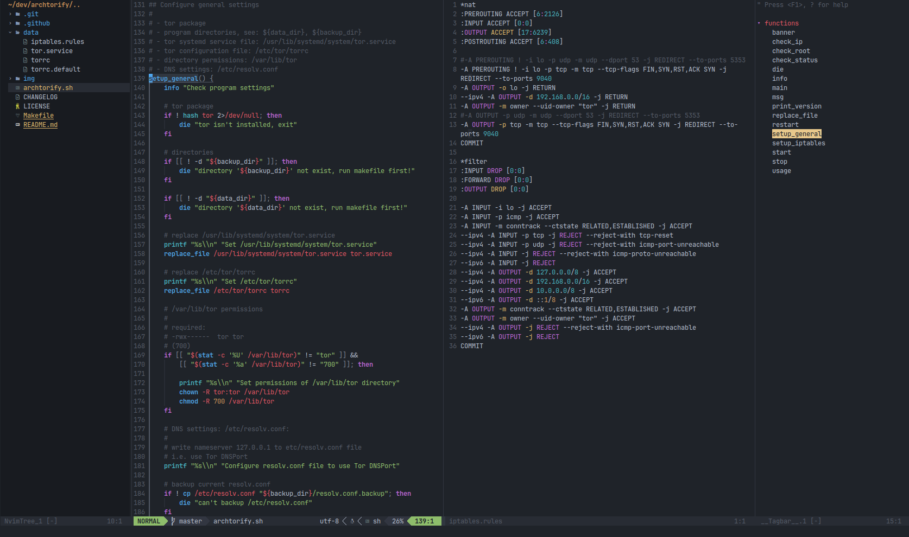Image resolution: width=909 pixels, height=537 pixels.
Task: Open torrc.default in file tree
Action: click(55, 69)
